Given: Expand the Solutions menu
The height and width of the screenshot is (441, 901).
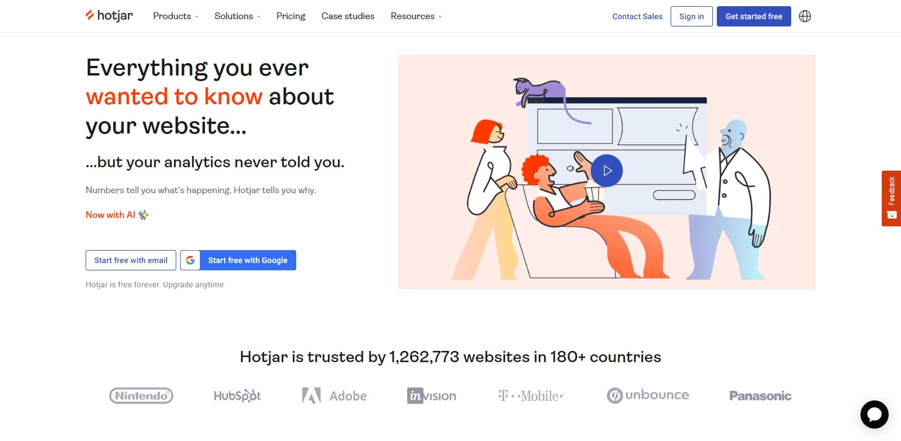Looking at the screenshot, I should point(237,16).
